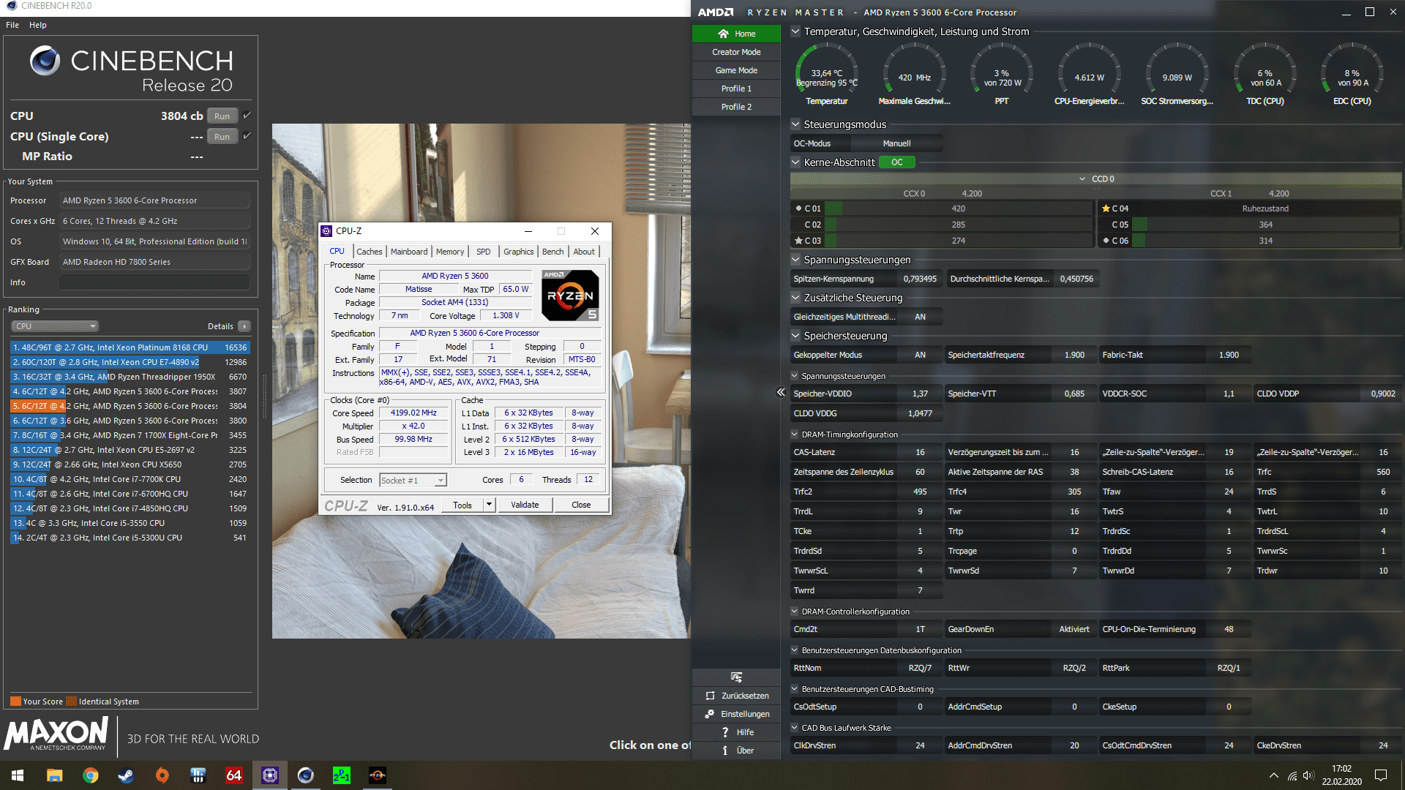
Task: Toggle Gleichzeitiges Multithreading AN value
Action: click(x=920, y=317)
